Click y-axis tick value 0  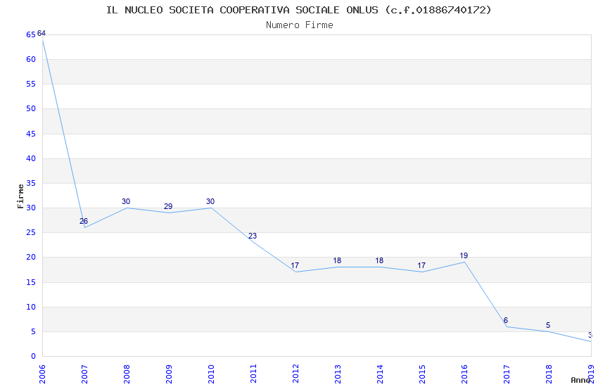[x=33, y=357]
